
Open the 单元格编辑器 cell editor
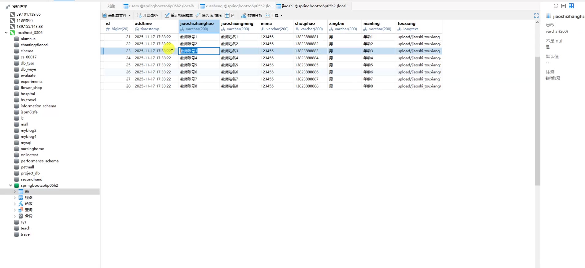coord(179,15)
